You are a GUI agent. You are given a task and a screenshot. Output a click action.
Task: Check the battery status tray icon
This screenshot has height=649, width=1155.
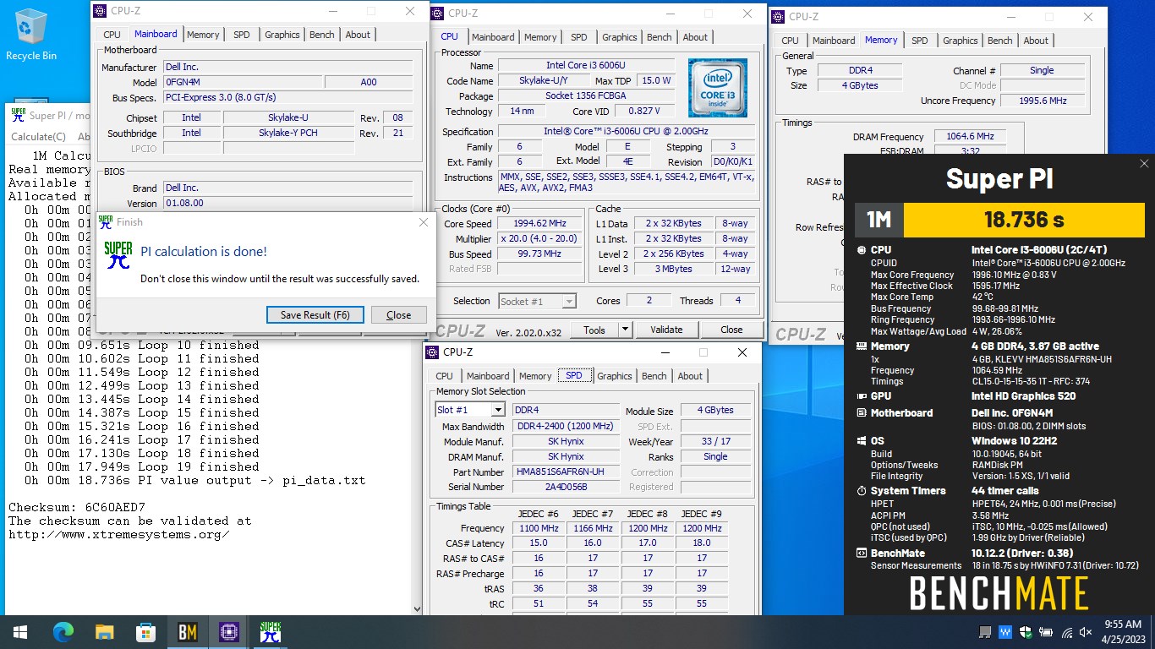[1046, 632]
